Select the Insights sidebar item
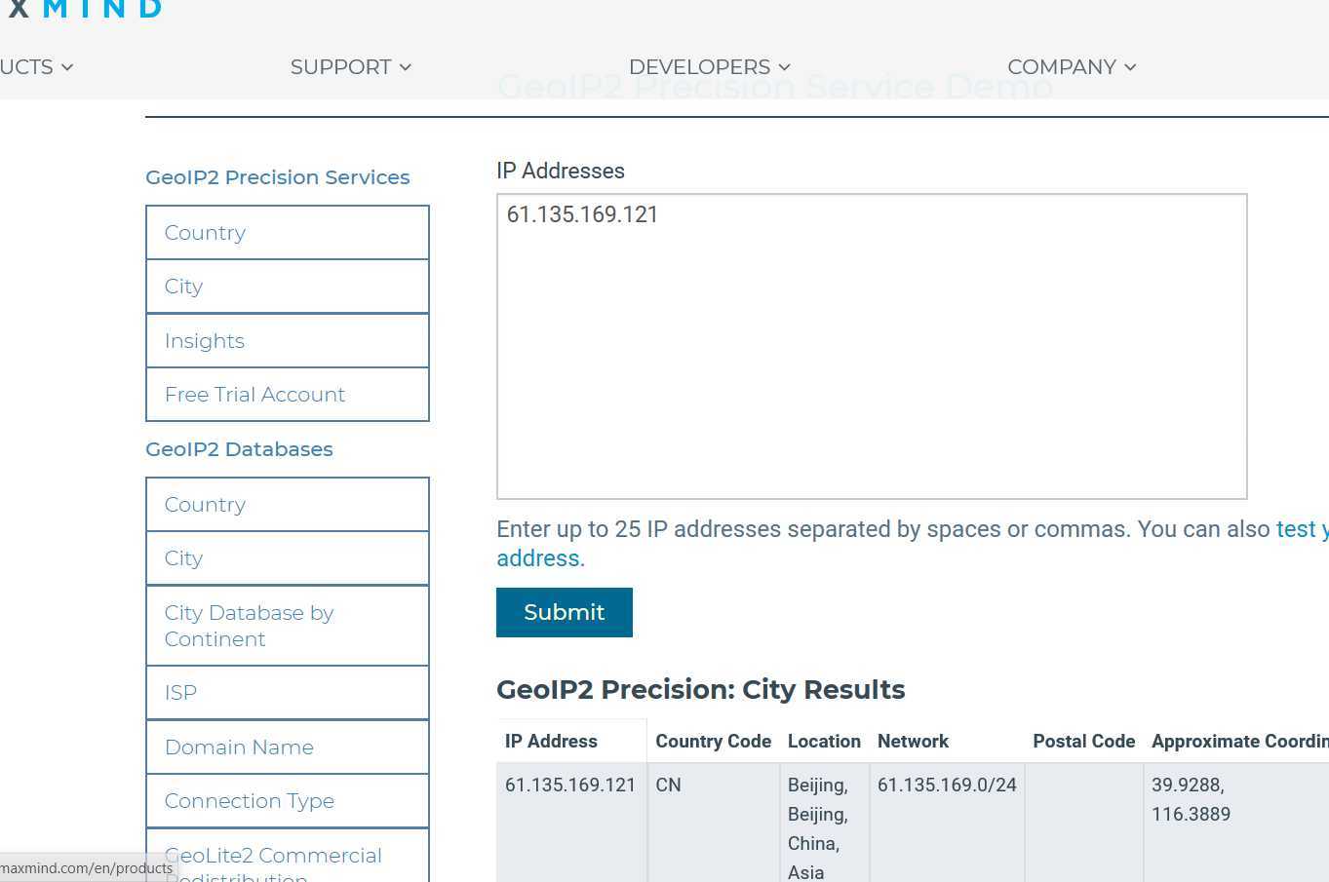 point(288,341)
